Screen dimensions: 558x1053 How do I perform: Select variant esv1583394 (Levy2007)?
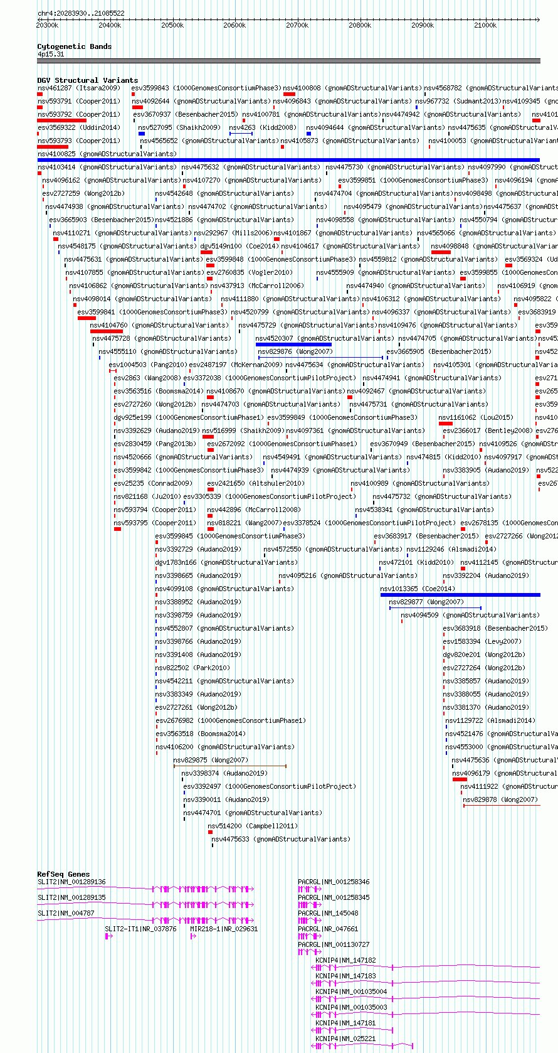coord(482,641)
